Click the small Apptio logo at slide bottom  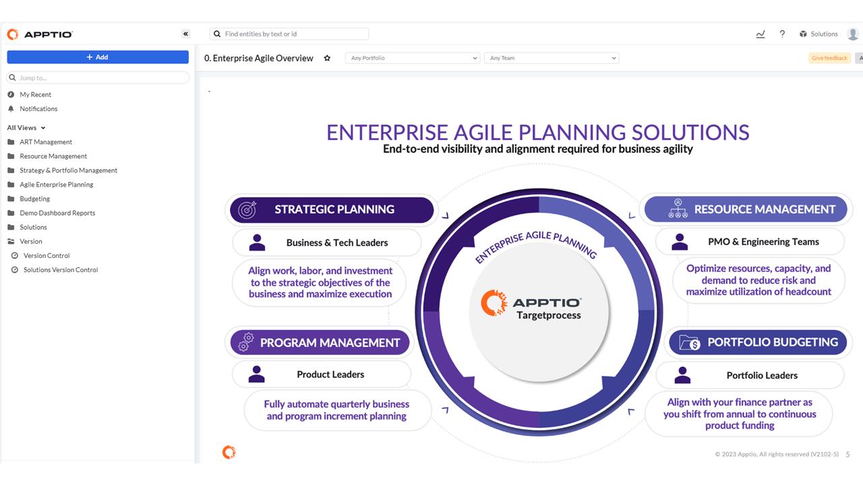click(229, 452)
